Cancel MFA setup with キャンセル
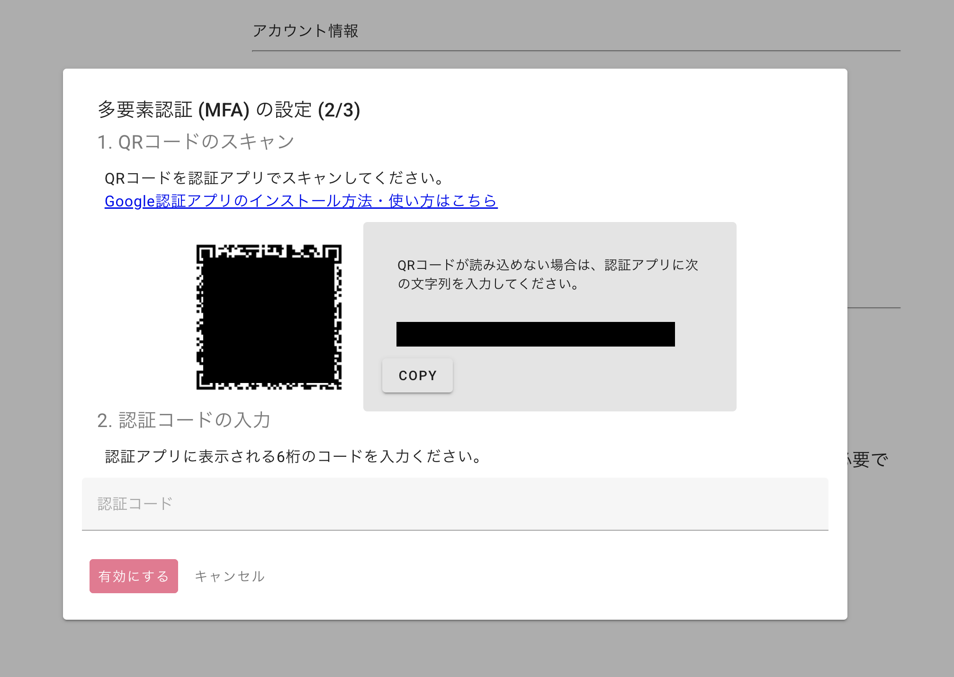Image resolution: width=954 pixels, height=677 pixels. (x=230, y=576)
